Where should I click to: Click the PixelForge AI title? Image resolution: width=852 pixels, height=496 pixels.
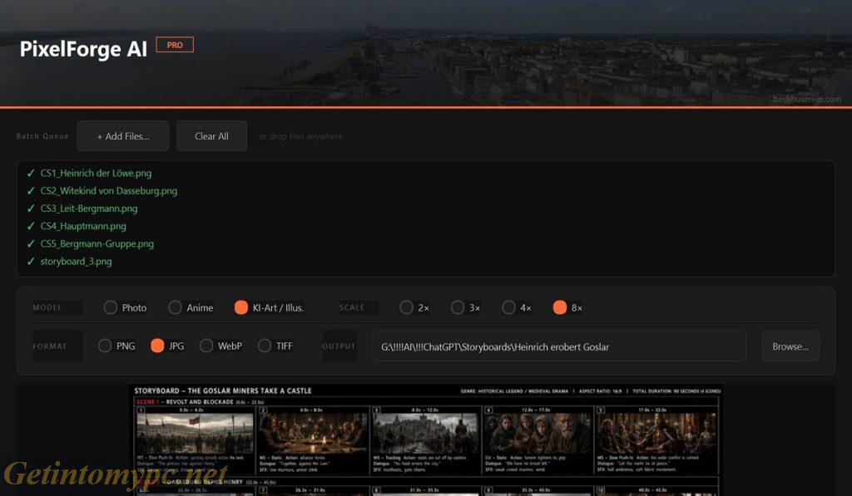(83, 49)
